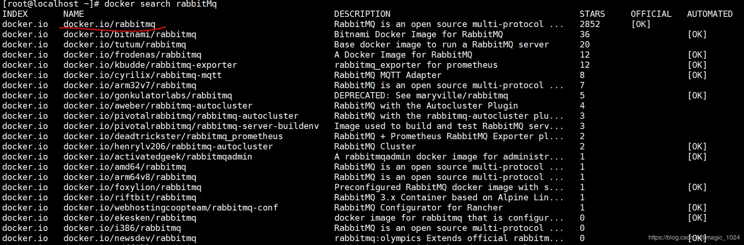Click 'RabbitMQ MQTT Adapter' description text
The height and width of the screenshot is (245, 744).
coord(388,75)
